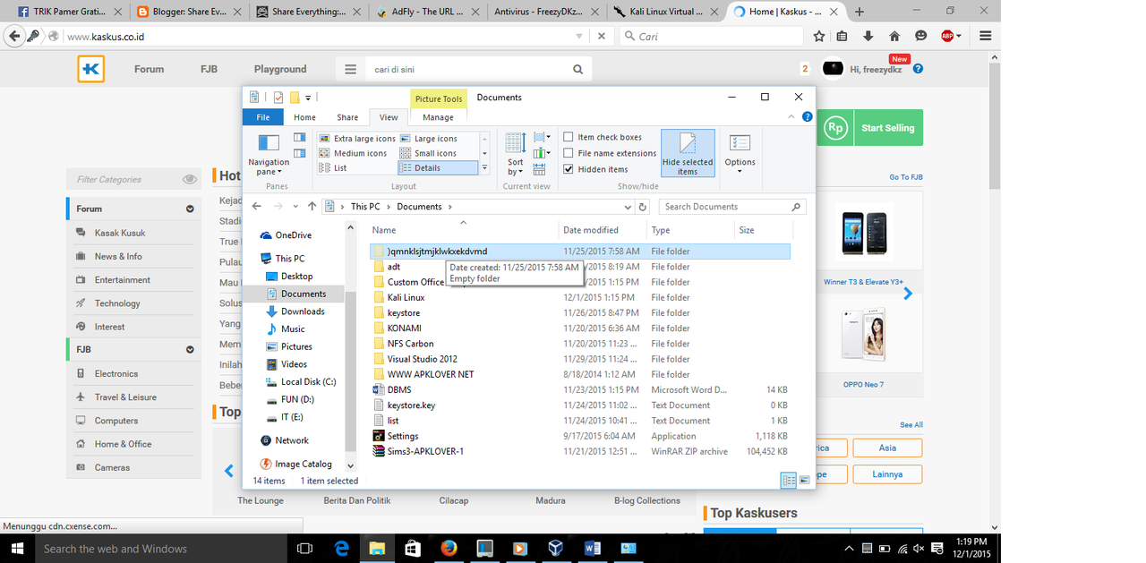Click Explorer help question mark icon

[x=808, y=117]
